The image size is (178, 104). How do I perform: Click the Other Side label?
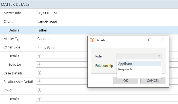pos(12,47)
